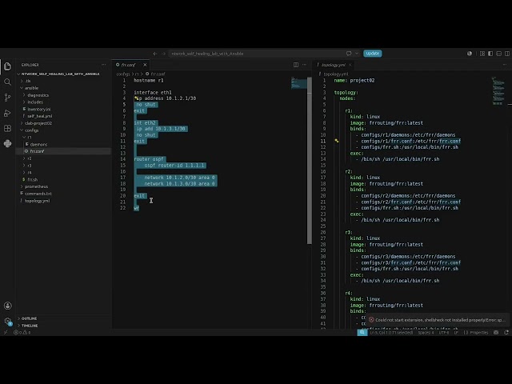Open more actions for frr.conf editor group

click(304, 65)
